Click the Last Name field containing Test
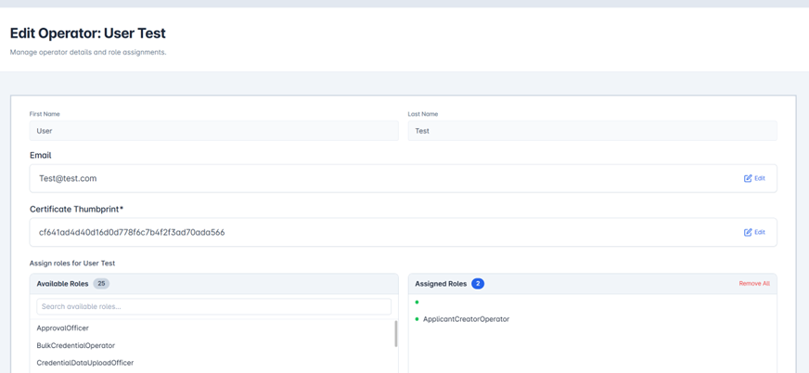The image size is (809, 373). point(592,131)
